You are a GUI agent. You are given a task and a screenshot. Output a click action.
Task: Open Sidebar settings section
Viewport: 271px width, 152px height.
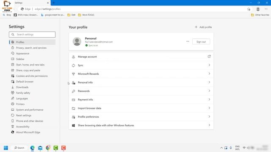20,59
